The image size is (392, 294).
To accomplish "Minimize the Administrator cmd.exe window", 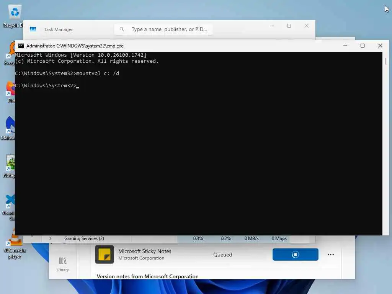I will [x=345, y=46].
